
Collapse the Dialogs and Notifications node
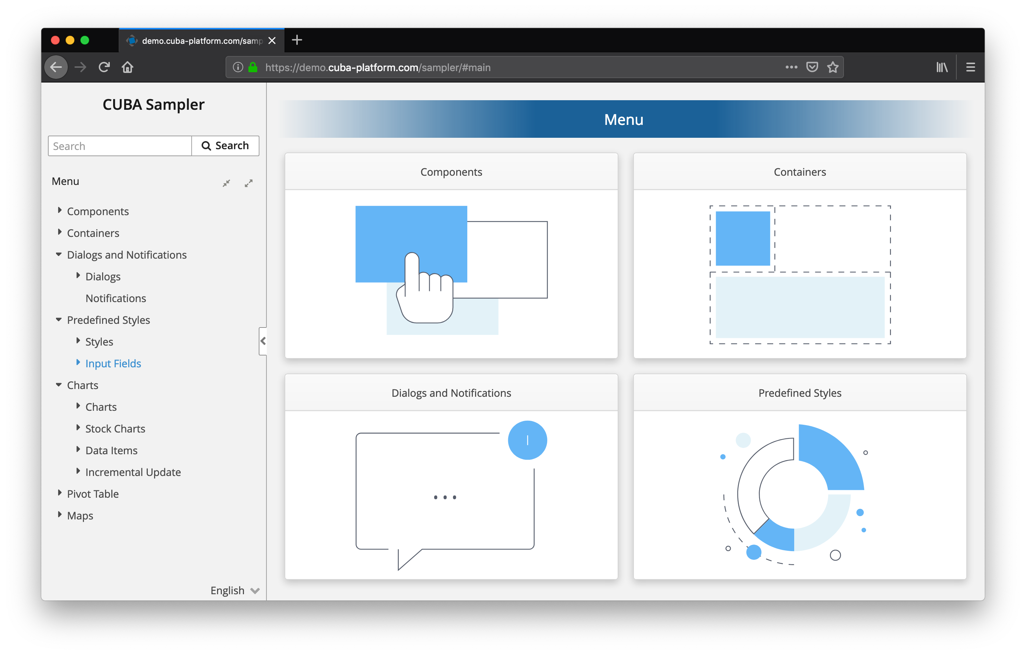59,254
